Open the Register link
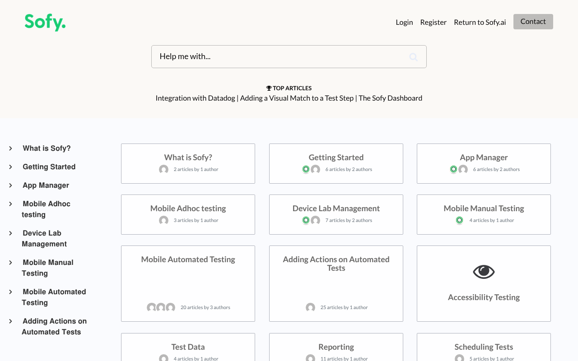Image resolution: width=578 pixels, height=361 pixels. click(x=433, y=22)
